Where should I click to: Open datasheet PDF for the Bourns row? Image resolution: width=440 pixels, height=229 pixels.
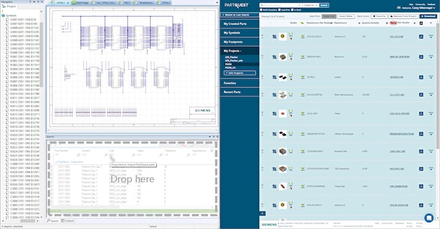click(421, 57)
